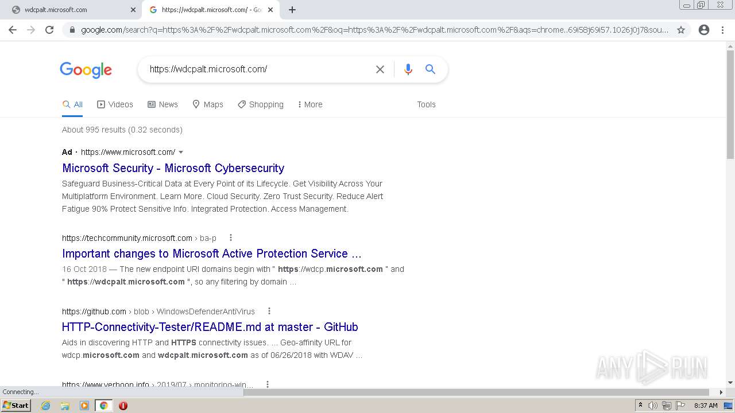Open options for github.com result

tap(269, 311)
